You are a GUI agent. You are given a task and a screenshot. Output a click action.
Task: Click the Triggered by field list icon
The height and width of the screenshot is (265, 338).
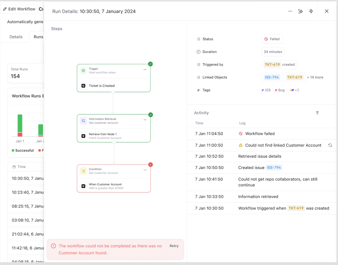198,65
